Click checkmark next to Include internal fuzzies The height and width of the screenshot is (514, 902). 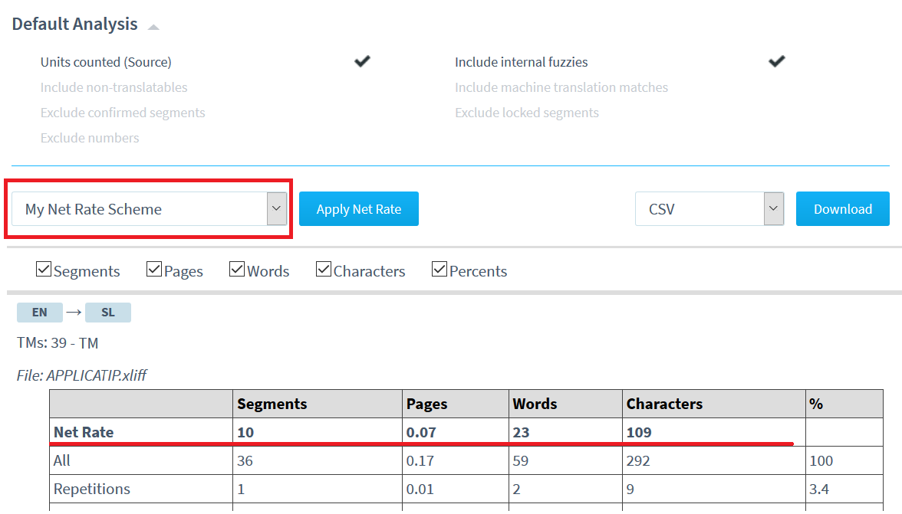(776, 61)
